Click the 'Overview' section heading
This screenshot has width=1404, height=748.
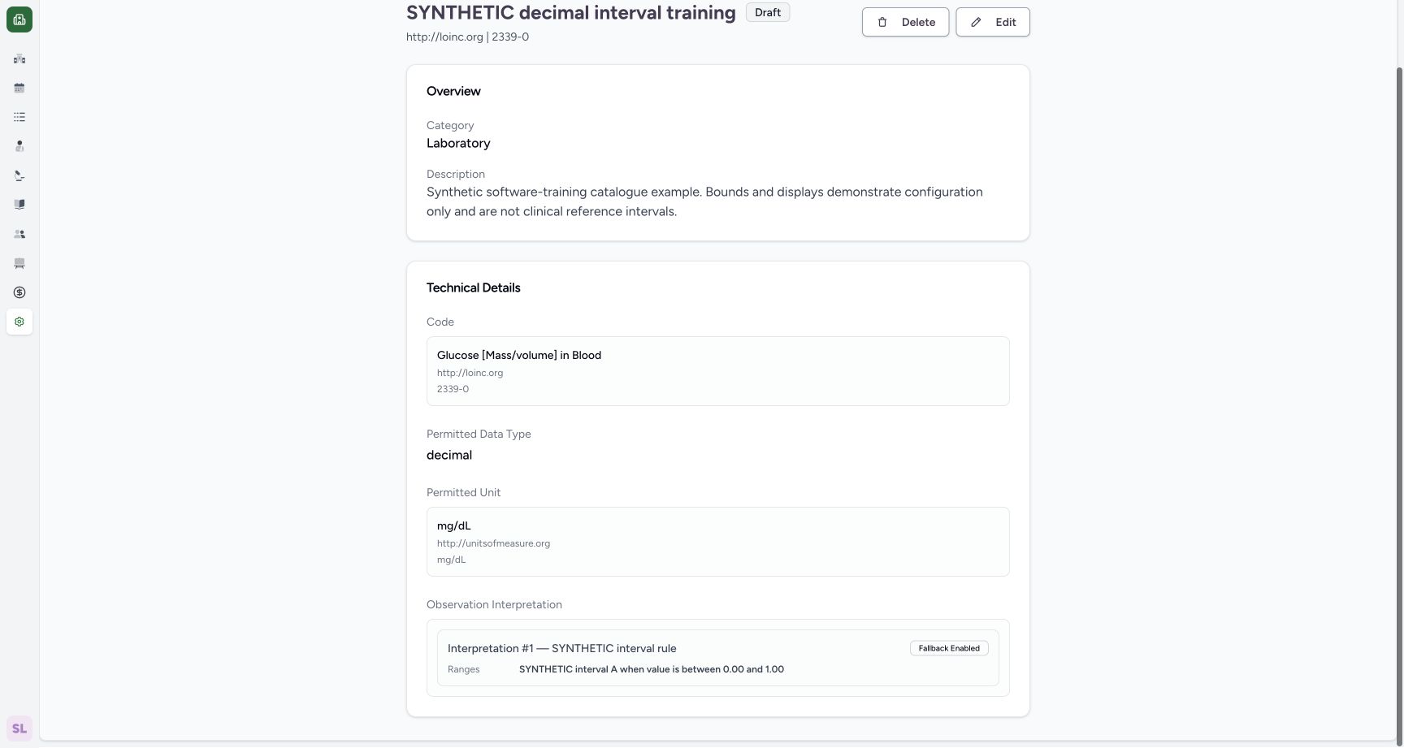point(453,91)
